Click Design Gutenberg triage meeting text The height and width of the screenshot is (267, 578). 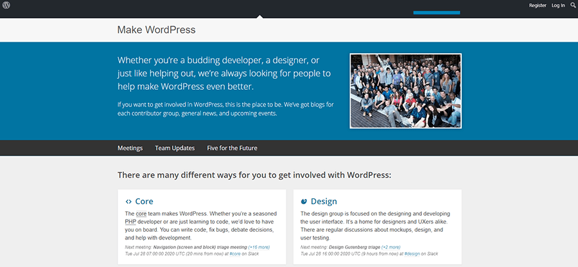(355, 247)
